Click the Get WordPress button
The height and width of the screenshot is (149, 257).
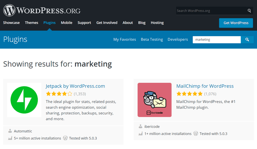coord(236,23)
